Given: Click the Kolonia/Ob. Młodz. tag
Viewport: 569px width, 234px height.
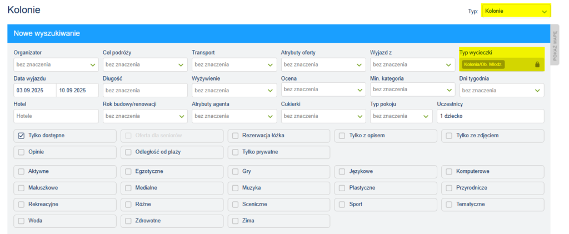Looking at the screenshot, I should [x=482, y=64].
